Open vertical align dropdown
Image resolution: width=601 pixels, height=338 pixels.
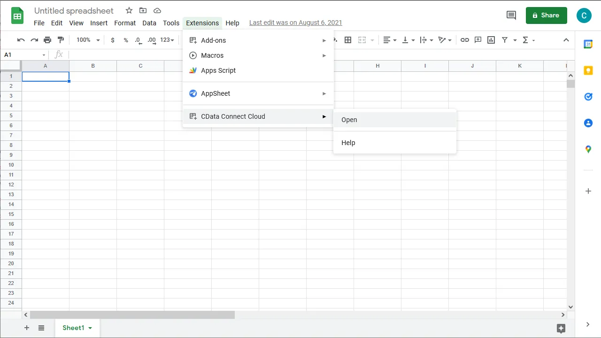[409, 40]
